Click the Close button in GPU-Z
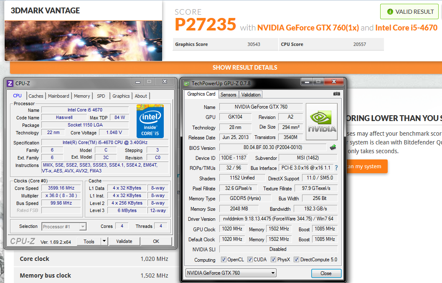Screen dimensions: 442x283 [326, 273]
